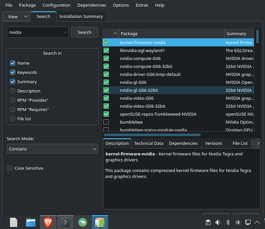This screenshot has height=229, width=265.
Task: Click the horizontal scrollbar of package list
Action: pos(152,135)
